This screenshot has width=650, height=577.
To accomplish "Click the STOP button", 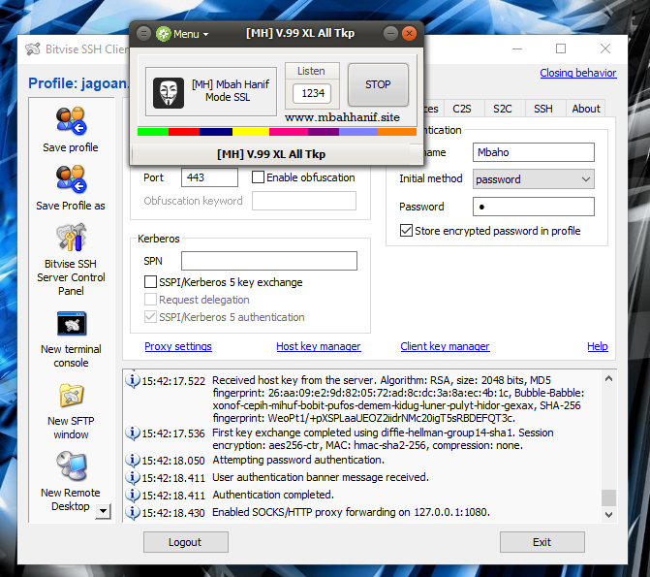I will click(378, 84).
